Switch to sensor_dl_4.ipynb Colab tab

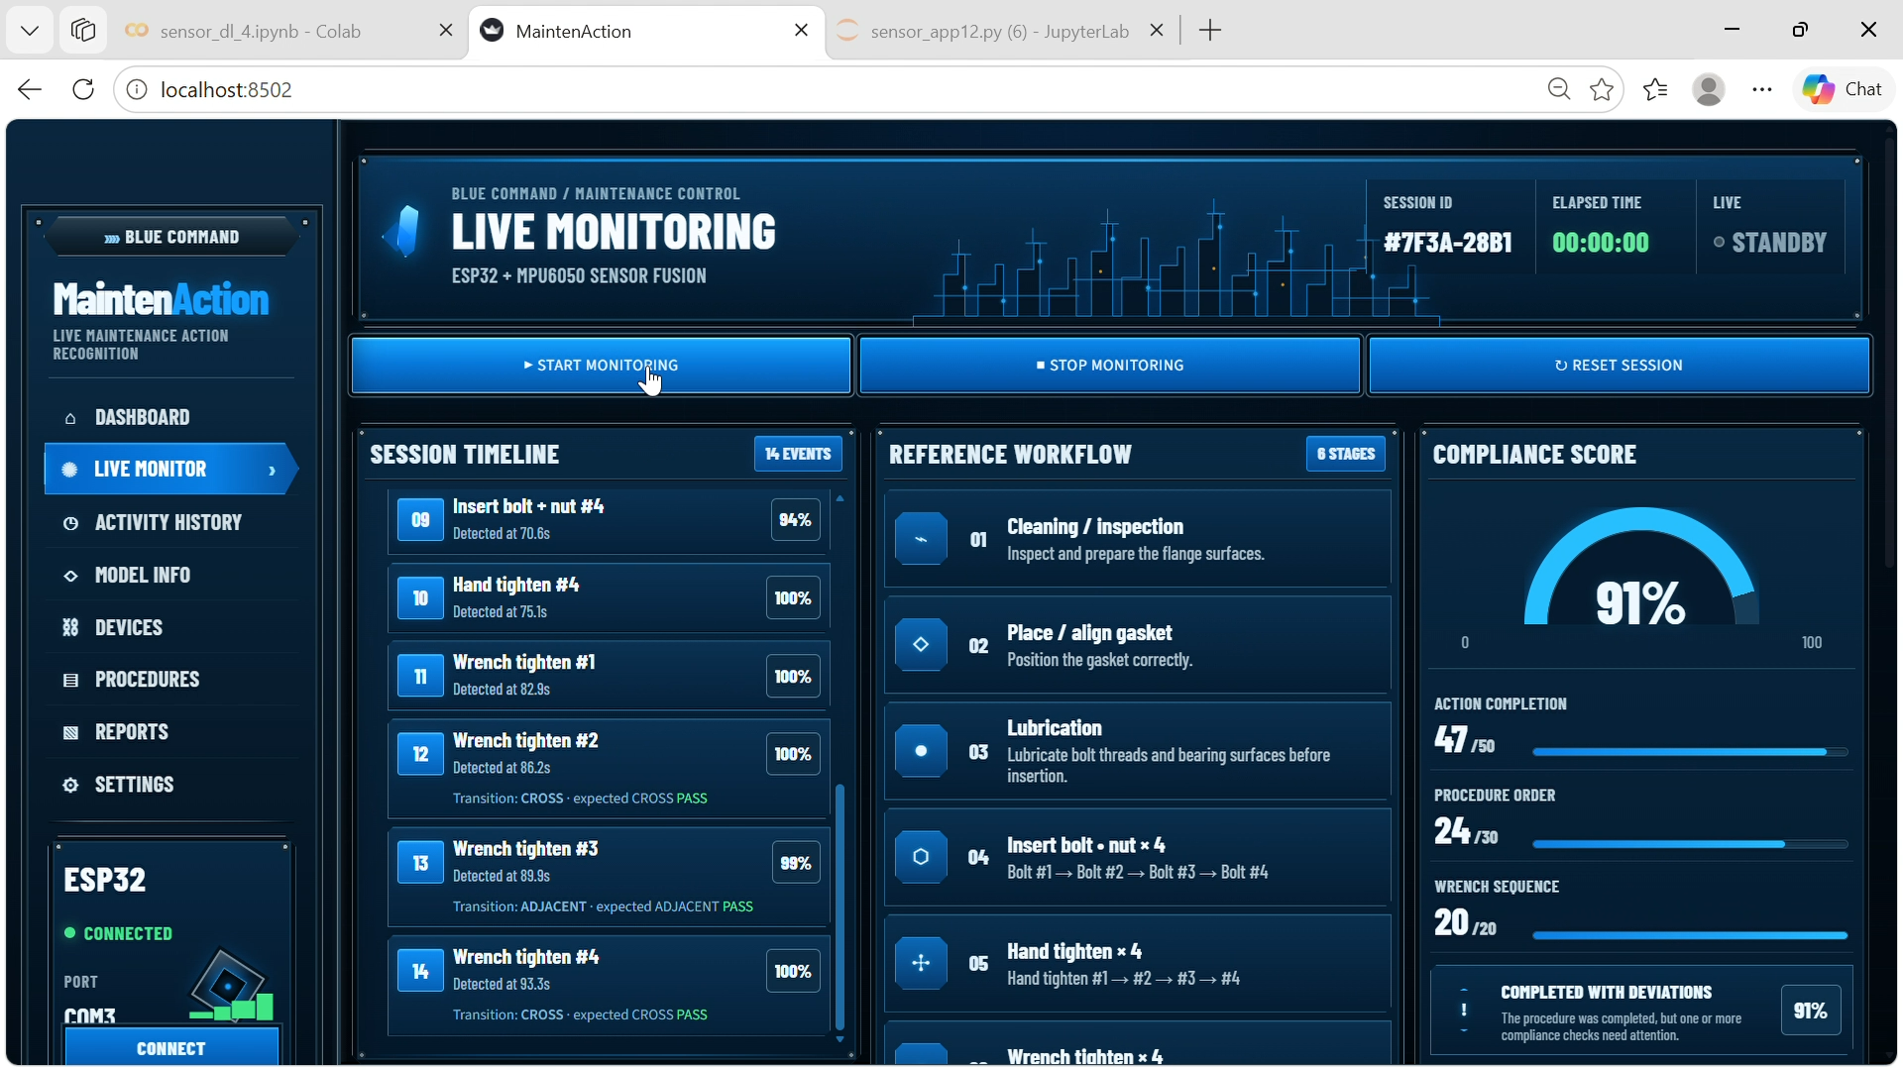(287, 32)
